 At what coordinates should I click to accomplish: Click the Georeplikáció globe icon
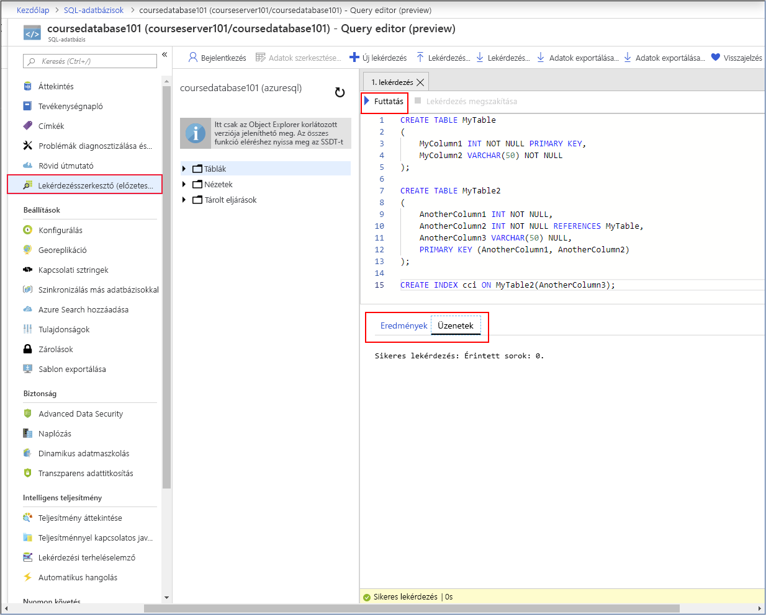pos(27,250)
